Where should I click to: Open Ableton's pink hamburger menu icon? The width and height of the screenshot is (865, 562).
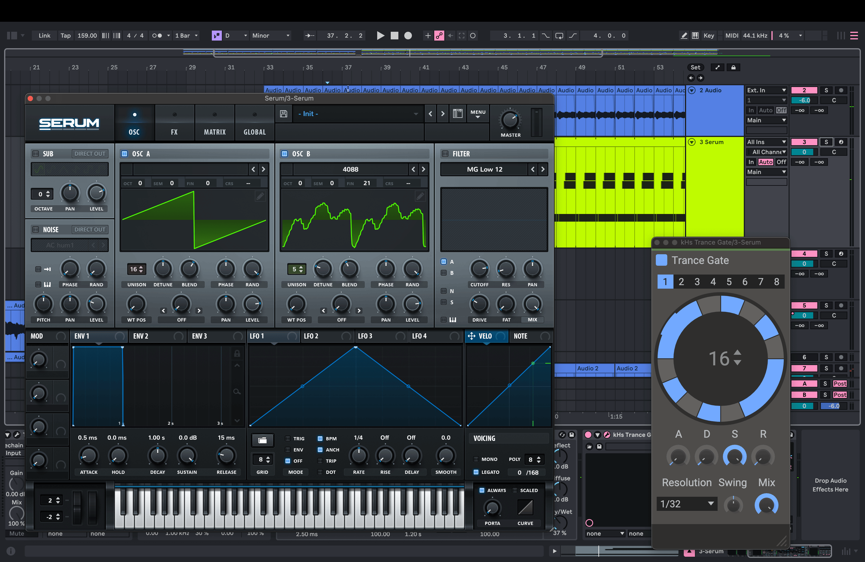(x=854, y=36)
